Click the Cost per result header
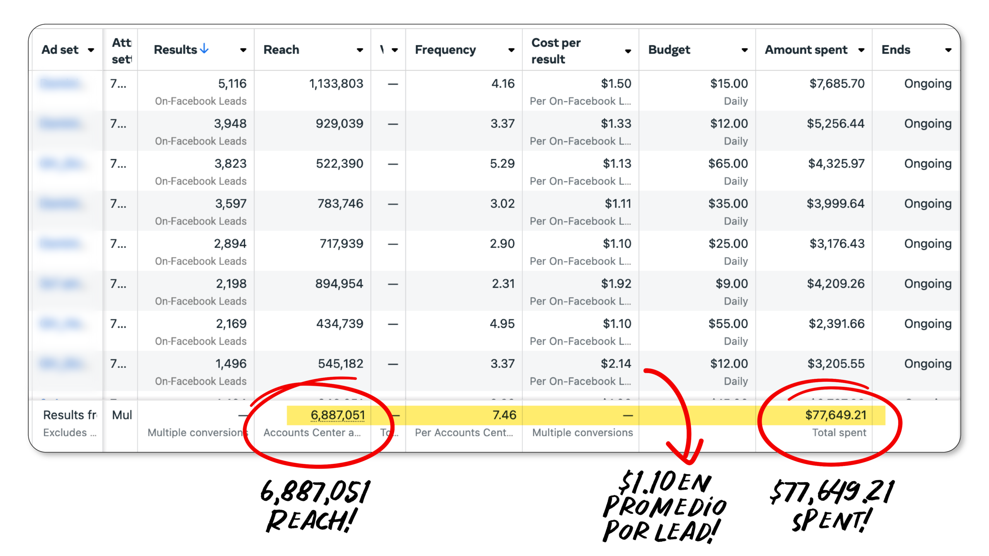Screen dimensions: 989x556 click(556, 51)
